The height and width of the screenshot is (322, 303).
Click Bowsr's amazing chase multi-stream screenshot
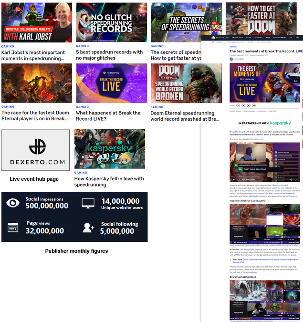click(265, 300)
